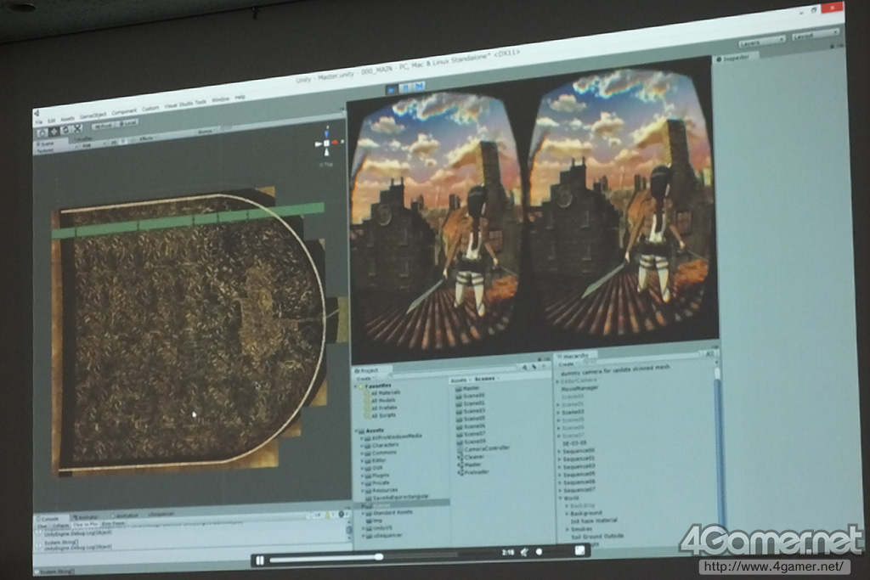870x580 pixels.
Task: Click the blue axis cone of scene gizmo
Action: (x=327, y=134)
